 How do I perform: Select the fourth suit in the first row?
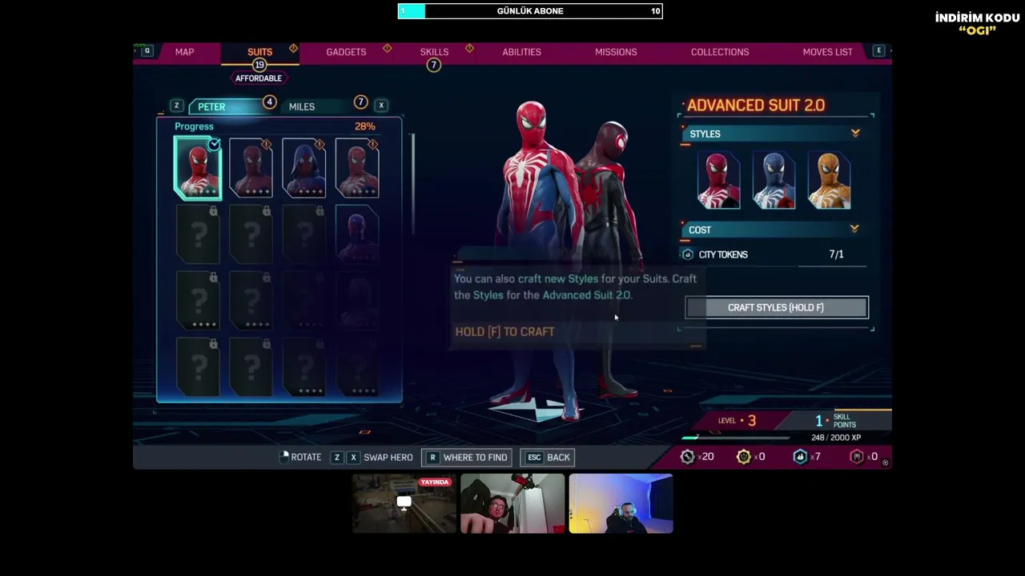pos(357,167)
